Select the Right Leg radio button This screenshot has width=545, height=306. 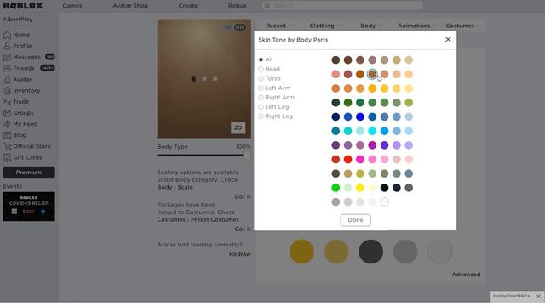coord(261,116)
